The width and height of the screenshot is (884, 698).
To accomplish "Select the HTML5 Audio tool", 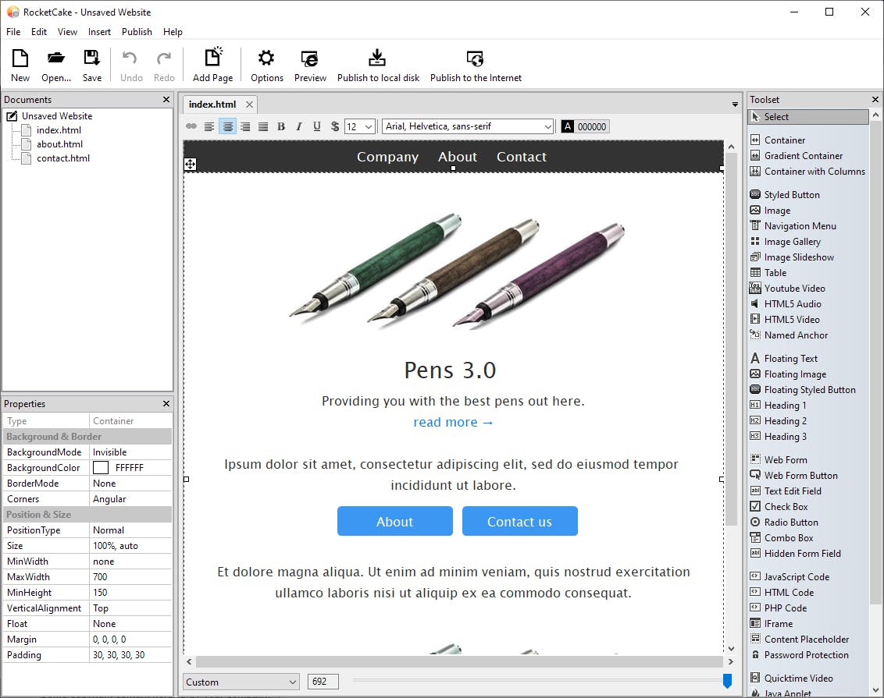I will click(x=793, y=304).
